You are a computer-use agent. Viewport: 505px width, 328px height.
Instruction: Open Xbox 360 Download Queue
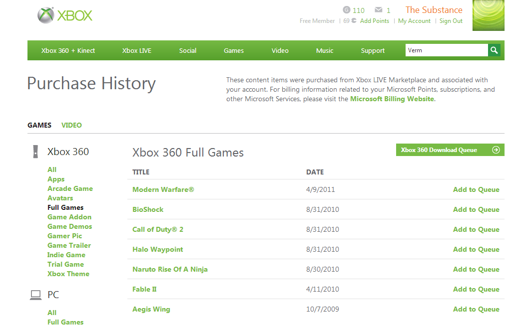[x=450, y=150]
